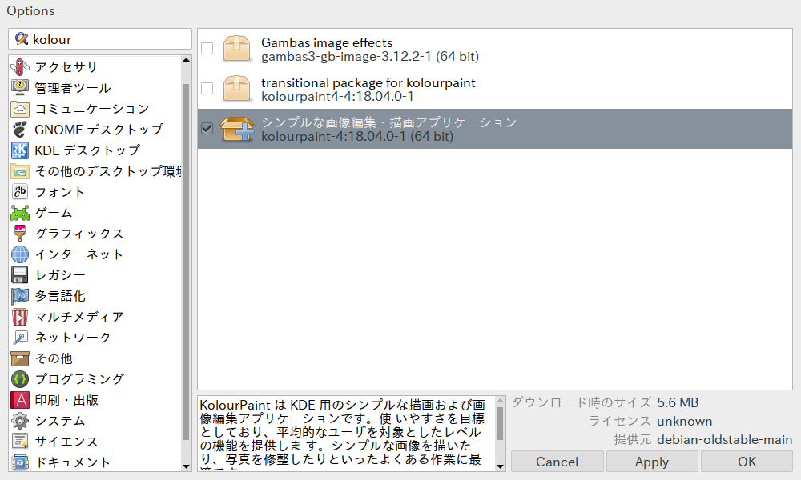Click the Apply button
This screenshot has width=801, height=480.
(652, 462)
